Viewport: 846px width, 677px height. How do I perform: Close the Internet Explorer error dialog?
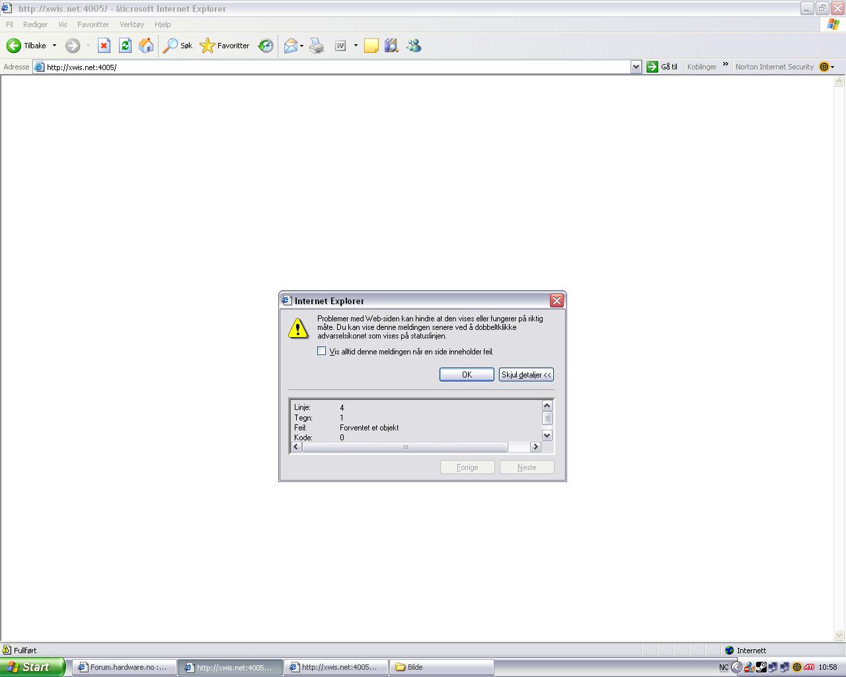coord(557,301)
